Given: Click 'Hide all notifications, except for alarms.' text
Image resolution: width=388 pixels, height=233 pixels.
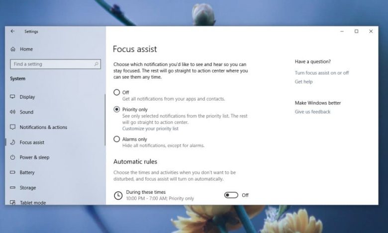Looking at the screenshot, I should tap(163, 145).
